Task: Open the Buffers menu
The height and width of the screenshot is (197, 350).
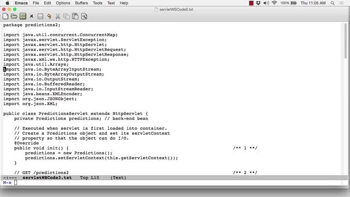Action: [x=81, y=3]
